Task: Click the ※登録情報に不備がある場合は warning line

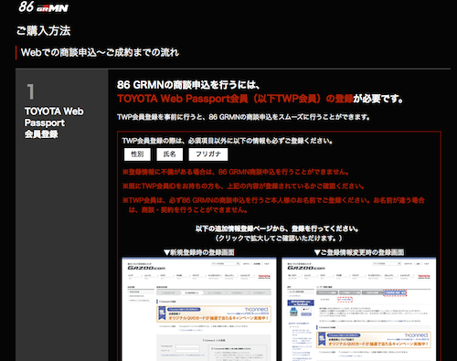Action: tap(236, 172)
